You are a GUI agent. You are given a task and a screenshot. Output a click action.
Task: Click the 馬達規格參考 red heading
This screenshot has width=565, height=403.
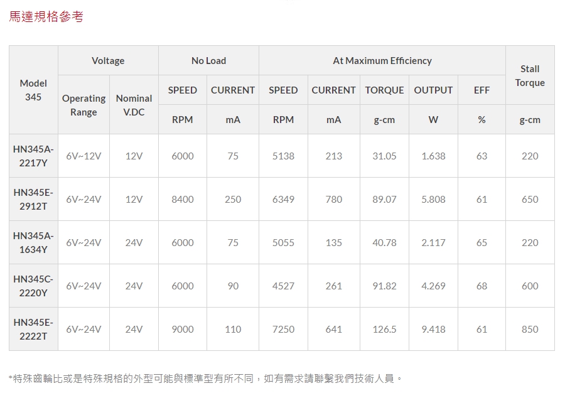point(46,17)
